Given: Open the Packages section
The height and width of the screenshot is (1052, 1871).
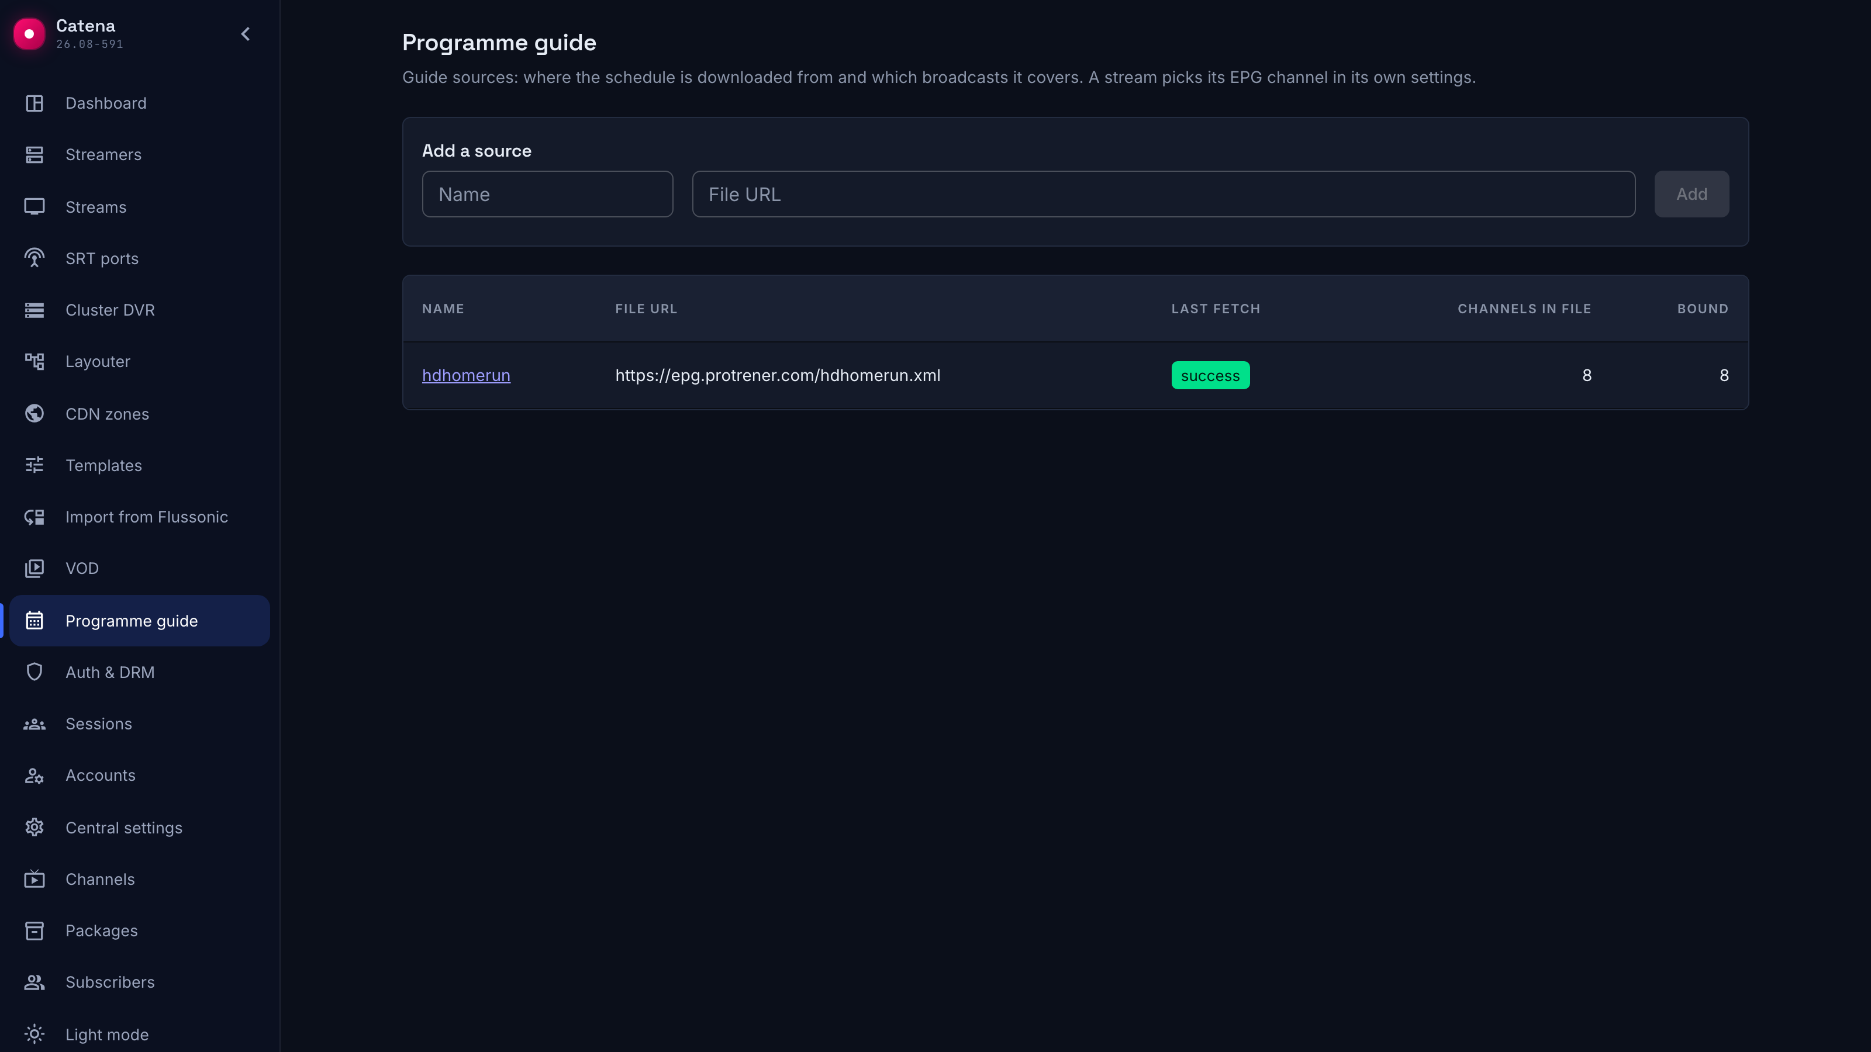Looking at the screenshot, I should pos(140,931).
